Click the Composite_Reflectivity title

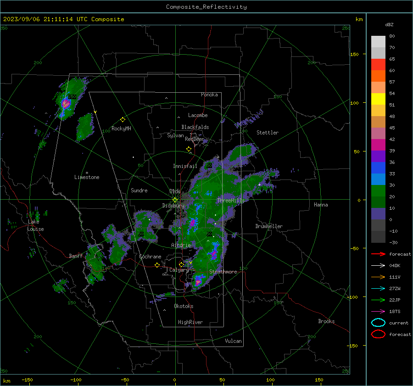coord(206,7)
